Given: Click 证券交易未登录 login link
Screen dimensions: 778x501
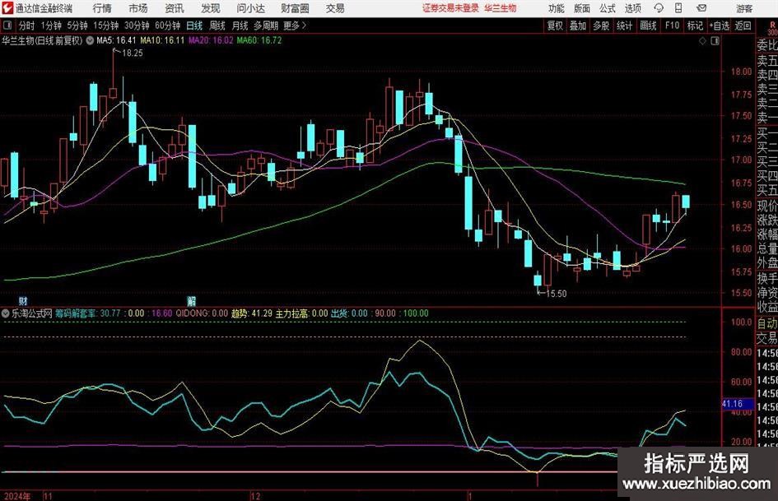Looking at the screenshot, I should (450, 8).
